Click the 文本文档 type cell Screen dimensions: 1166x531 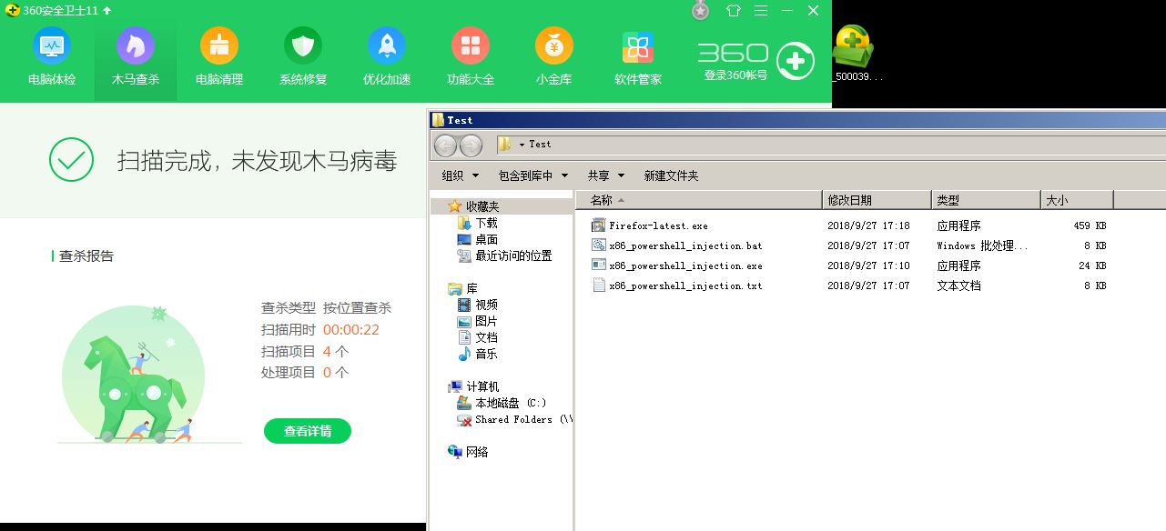958,286
